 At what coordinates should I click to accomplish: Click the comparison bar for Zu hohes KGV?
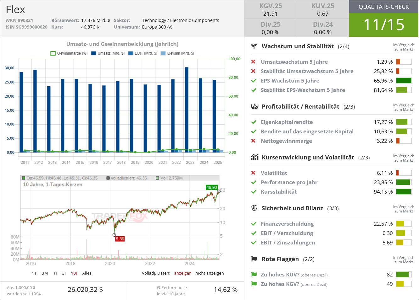point(404,284)
